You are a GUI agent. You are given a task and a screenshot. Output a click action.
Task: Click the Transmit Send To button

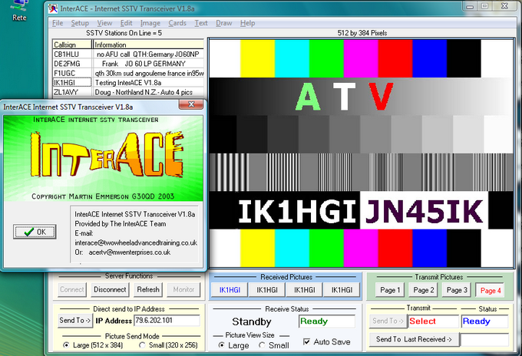(x=388, y=321)
